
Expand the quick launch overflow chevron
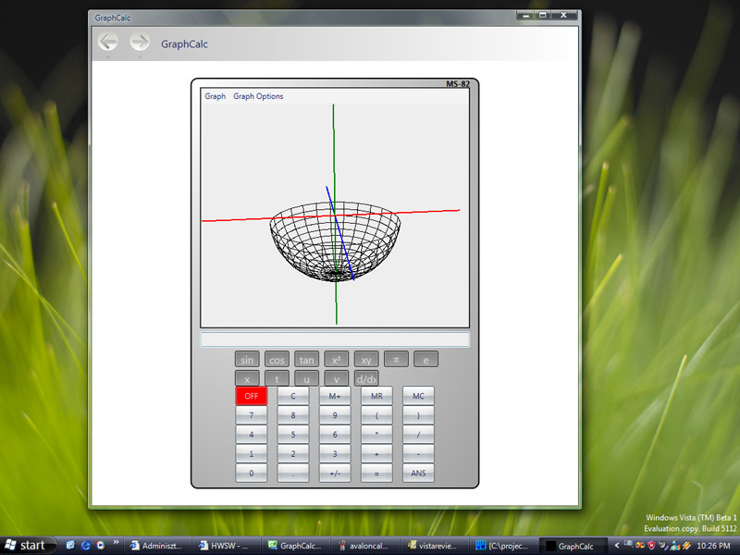point(116,542)
